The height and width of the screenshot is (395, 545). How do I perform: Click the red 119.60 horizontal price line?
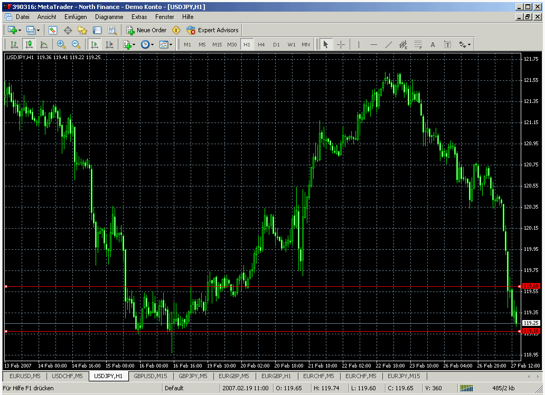tap(264, 286)
